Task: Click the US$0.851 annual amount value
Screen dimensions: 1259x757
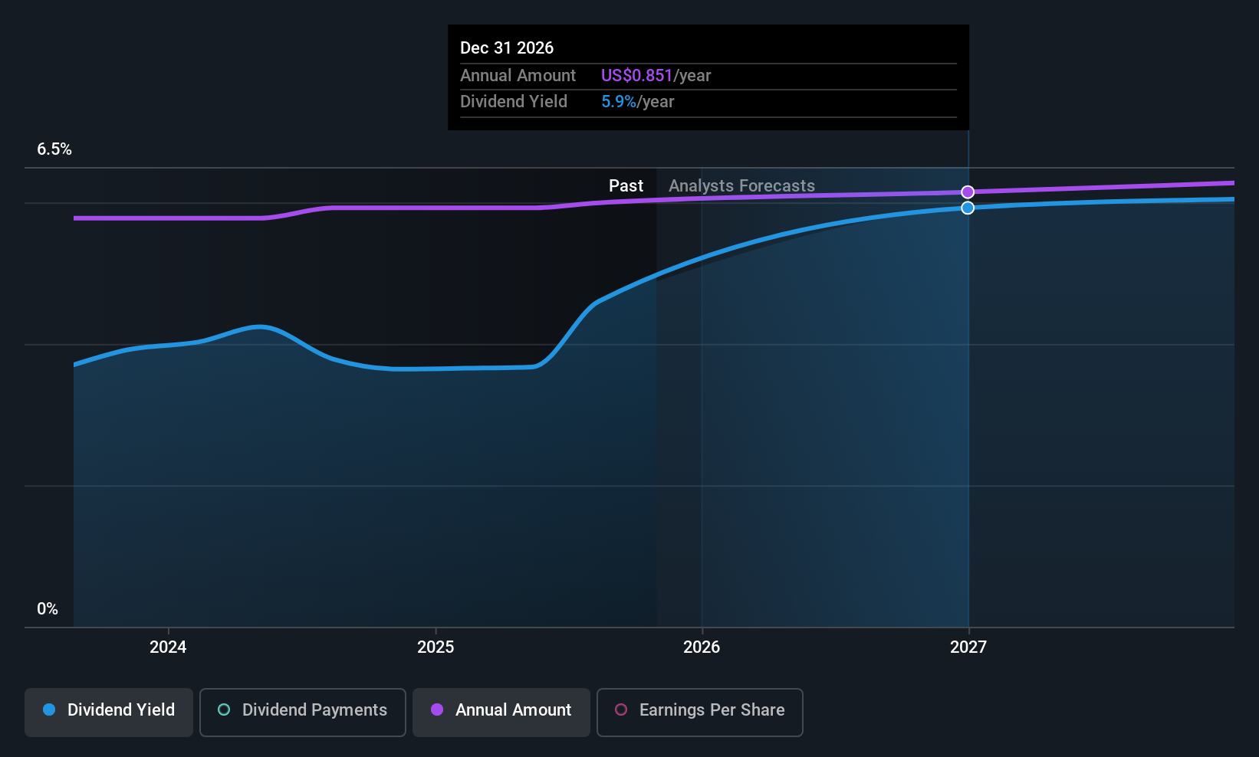Action: (x=636, y=75)
